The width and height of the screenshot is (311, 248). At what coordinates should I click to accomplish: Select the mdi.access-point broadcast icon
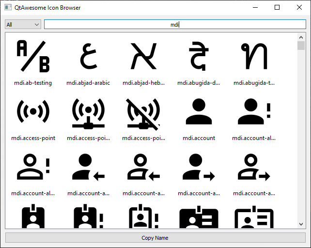tap(33, 111)
